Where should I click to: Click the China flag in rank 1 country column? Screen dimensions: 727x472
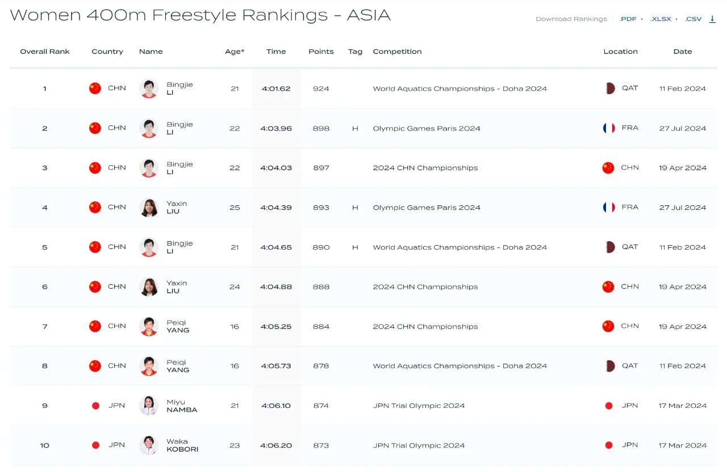[95, 88]
